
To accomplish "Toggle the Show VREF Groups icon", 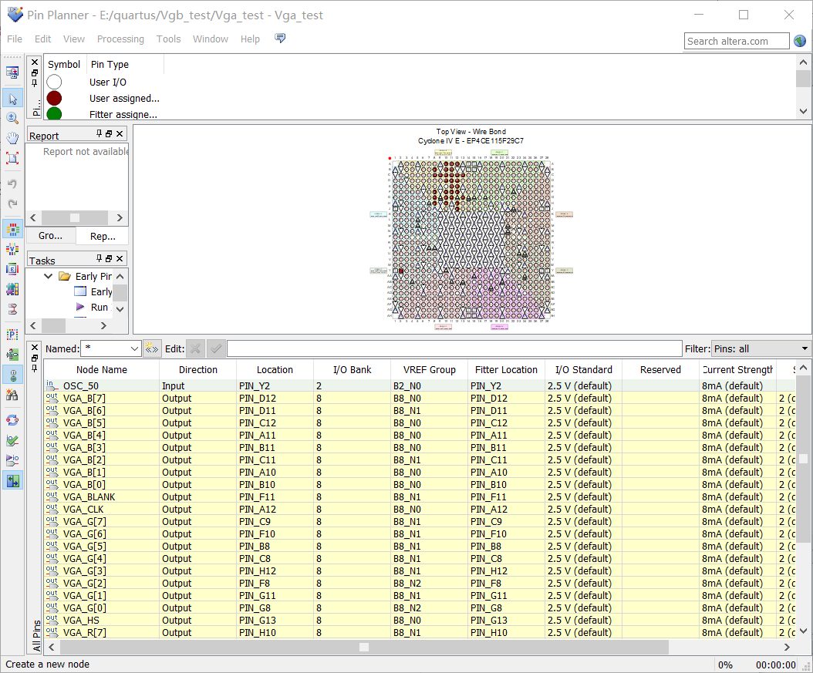I will (x=12, y=249).
